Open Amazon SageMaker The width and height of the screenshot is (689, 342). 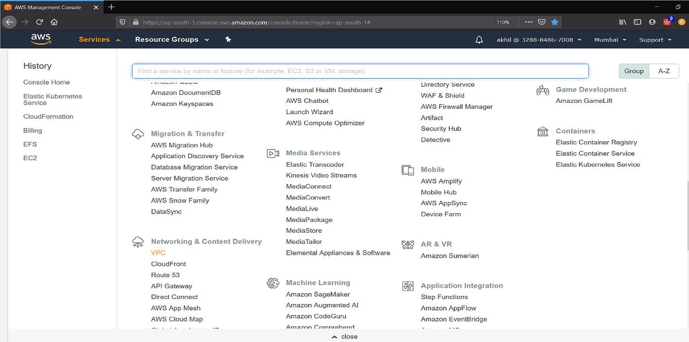[x=318, y=294]
